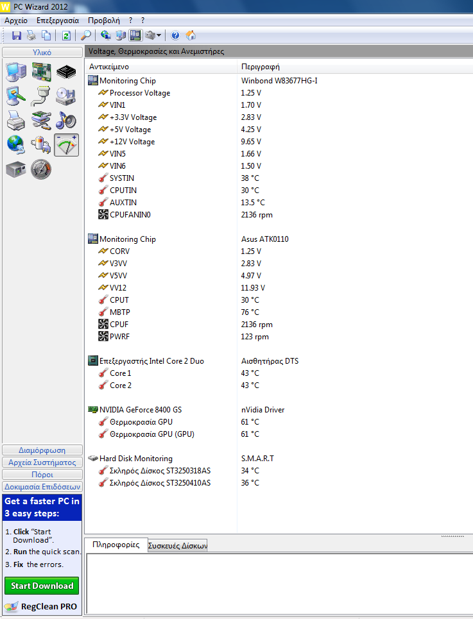This screenshot has height=619, width=473.
Task: Open the Πόροι sidebar section
Action: tap(42, 475)
